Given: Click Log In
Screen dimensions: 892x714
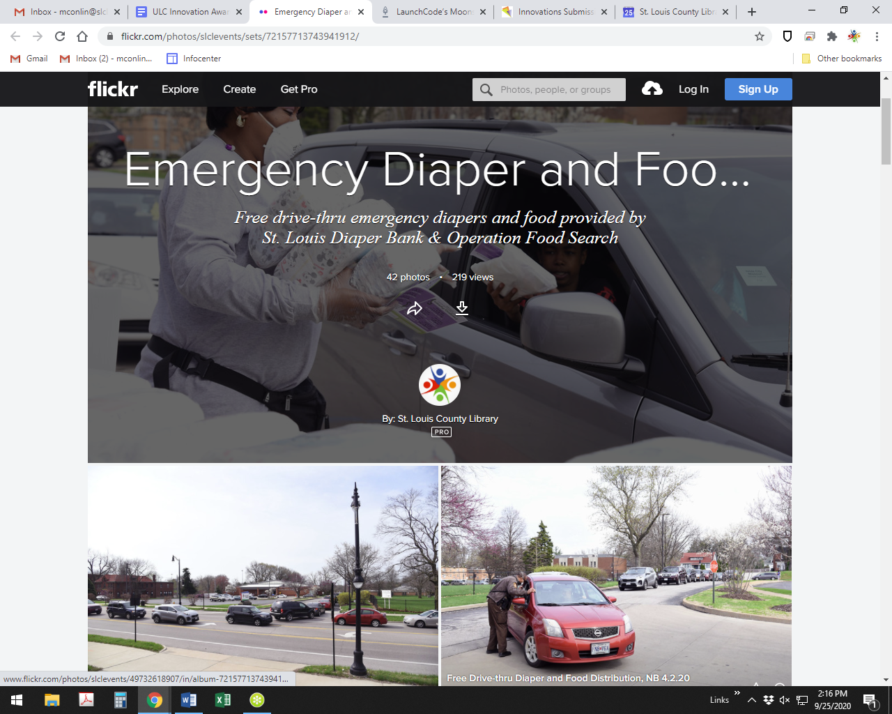Looking at the screenshot, I should (x=693, y=89).
